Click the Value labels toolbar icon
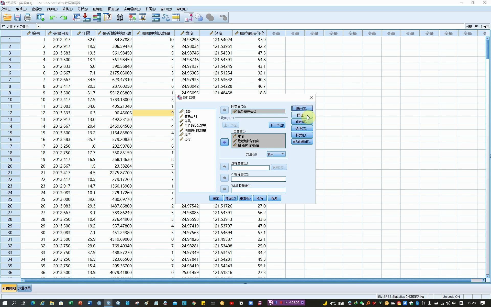491x307 pixels. pos(189,17)
